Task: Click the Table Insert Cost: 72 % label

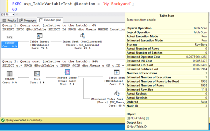Action: [x=40, y=48]
